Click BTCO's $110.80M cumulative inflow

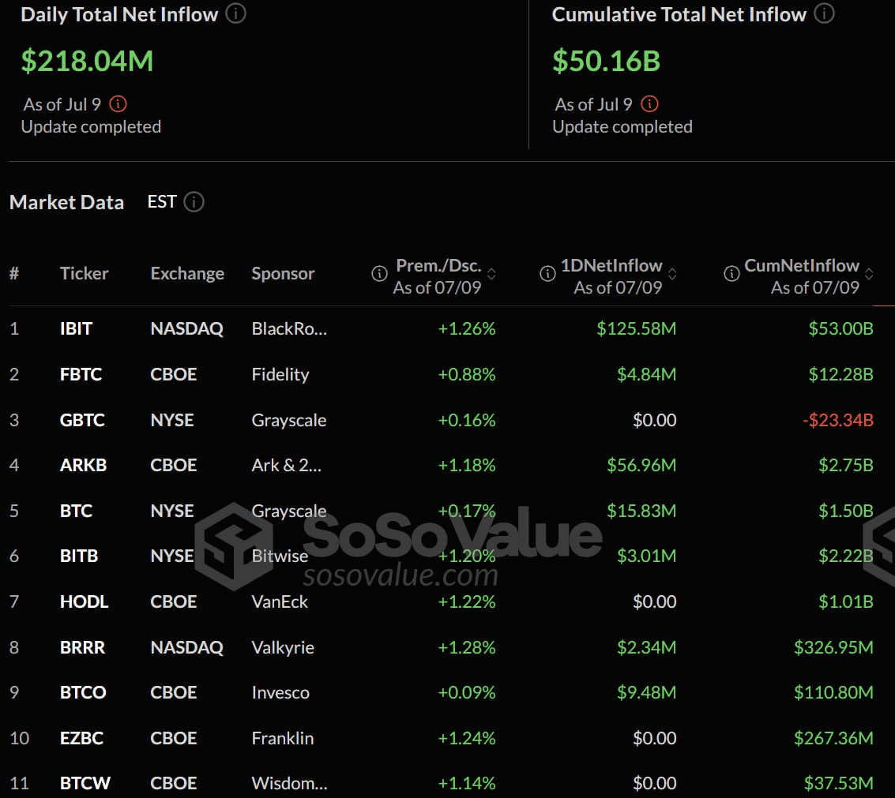pos(834,692)
